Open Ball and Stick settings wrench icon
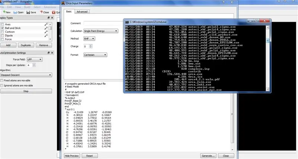 pos(46,28)
